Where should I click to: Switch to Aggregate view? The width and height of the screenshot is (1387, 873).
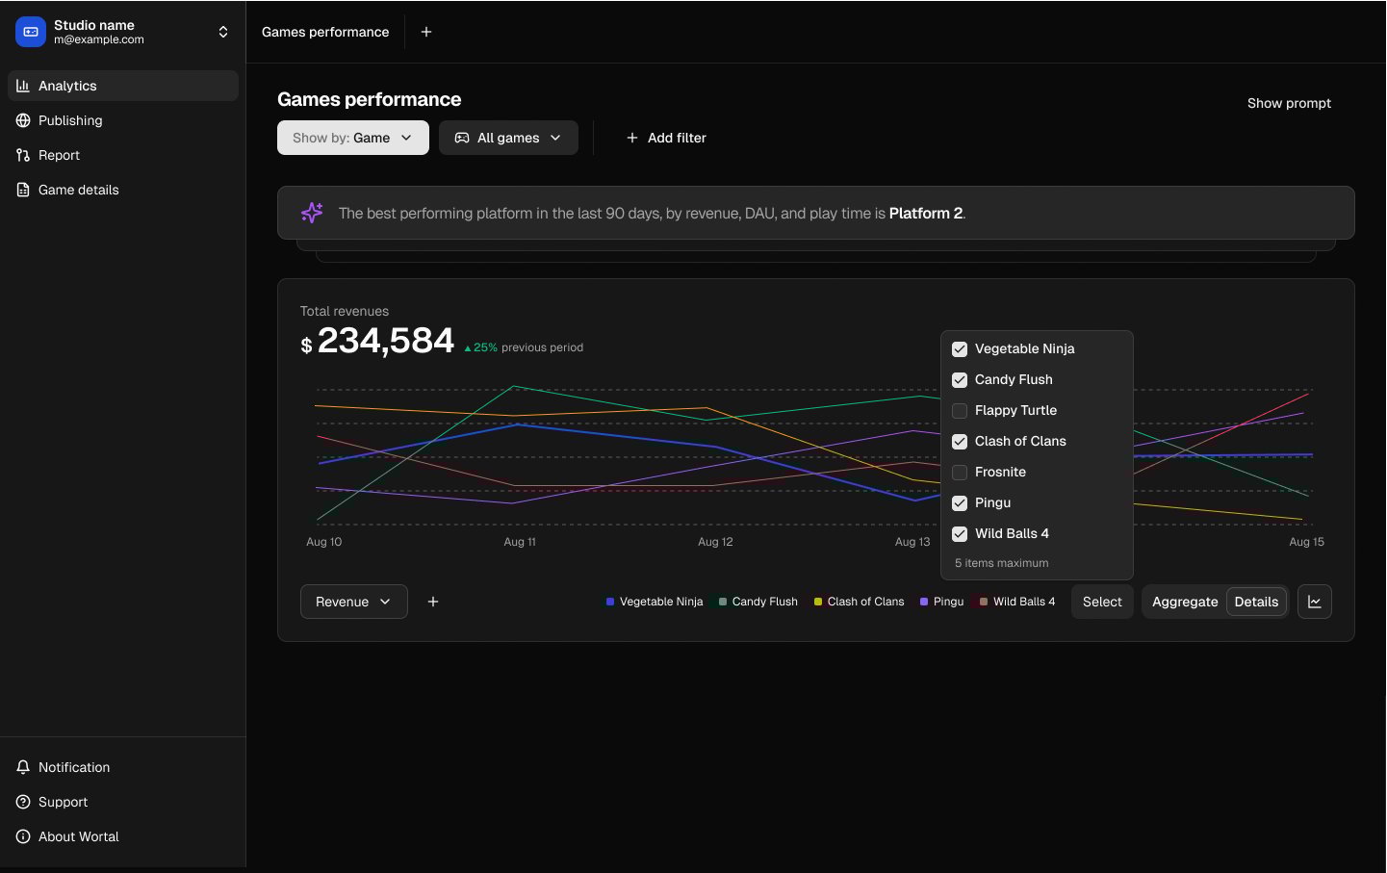pyautogui.click(x=1184, y=602)
